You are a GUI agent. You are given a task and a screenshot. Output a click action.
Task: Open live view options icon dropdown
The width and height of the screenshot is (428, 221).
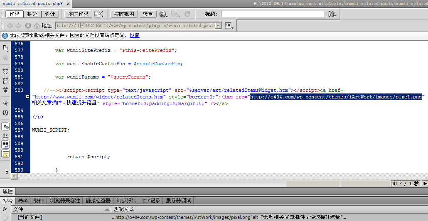[x=99, y=14]
